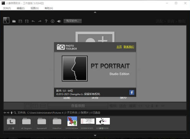Click the 填满 fill zoom option
The image size is (190, 139).
click(x=132, y=106)
